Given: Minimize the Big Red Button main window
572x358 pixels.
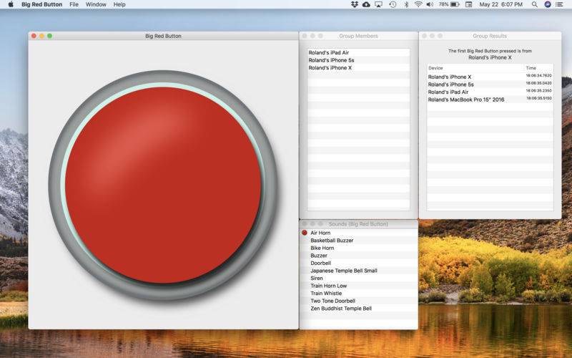Looking at the screenshot, I should tap(41, 36).
